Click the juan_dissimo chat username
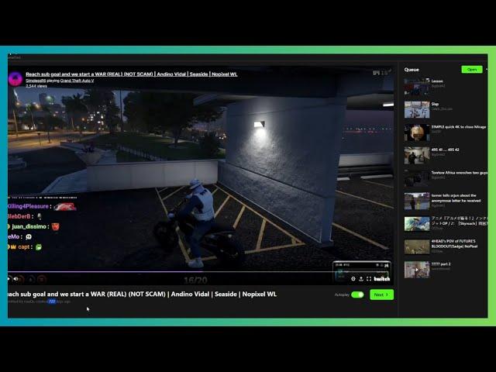Image resolution: width=496 pixels, height=372 pixels. pos(29,226)
